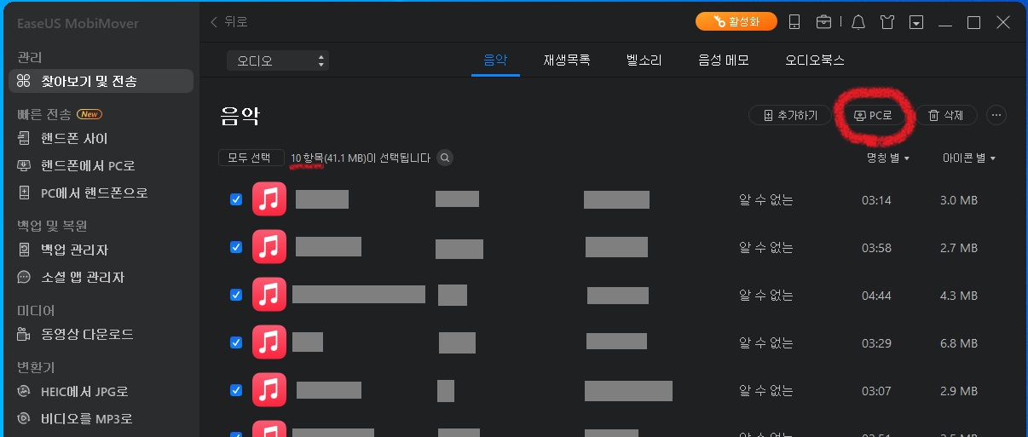Click the 동영상 다운로드 download icon

[25, 334]
